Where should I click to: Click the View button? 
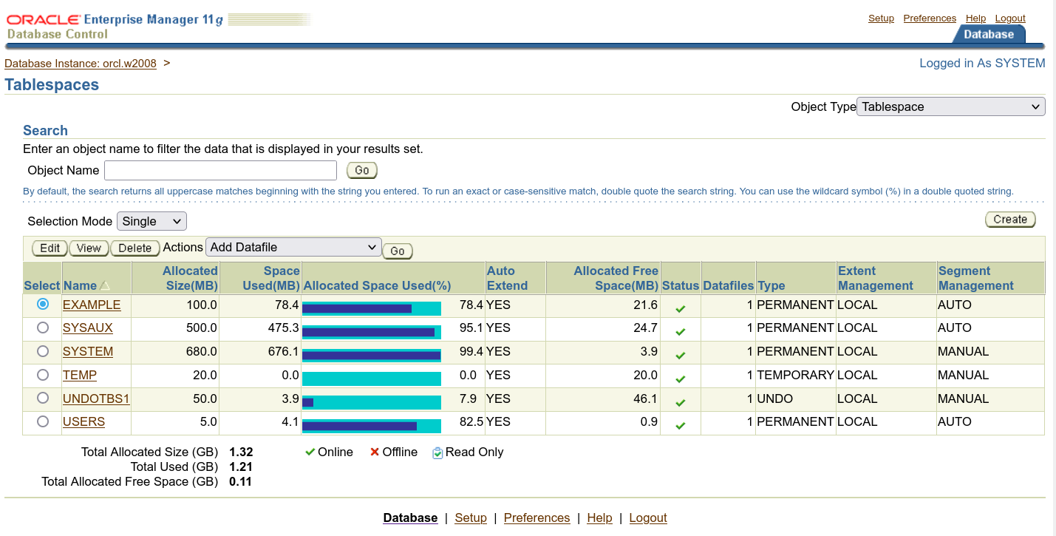tap(89, 248)
